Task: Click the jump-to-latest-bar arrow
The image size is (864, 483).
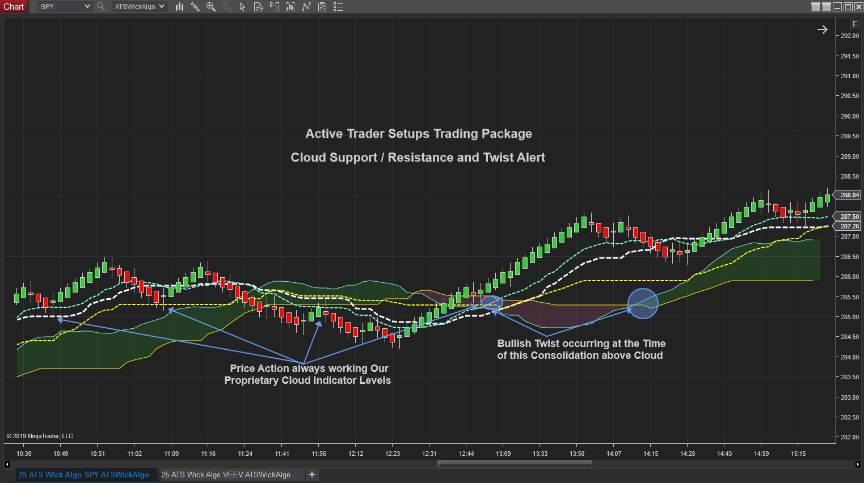Action: coord(822,29)
